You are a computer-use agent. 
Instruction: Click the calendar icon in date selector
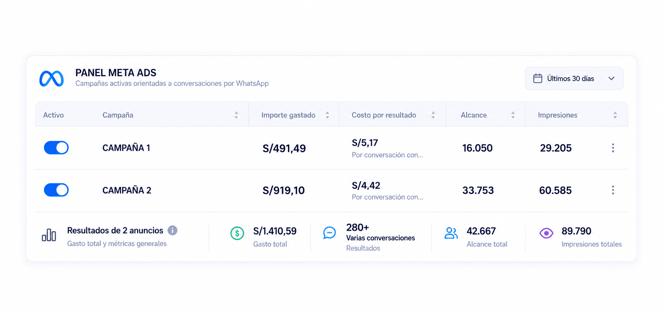[x=538, y=78]
